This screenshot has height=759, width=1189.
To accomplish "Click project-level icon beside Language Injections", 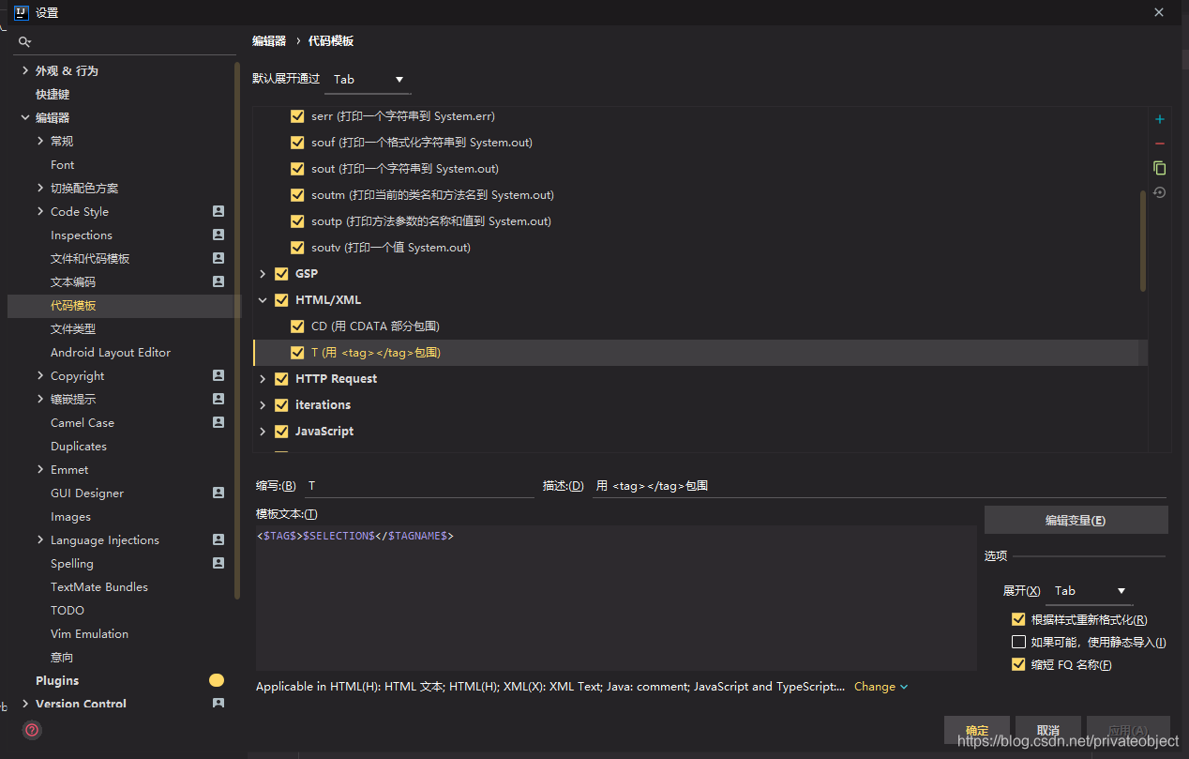I will click(x=218, y=539).
